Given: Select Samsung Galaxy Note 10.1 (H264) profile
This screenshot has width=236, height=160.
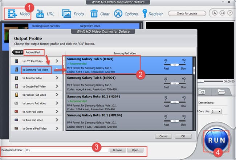Looking at the screenshot, I should point(129,102).
